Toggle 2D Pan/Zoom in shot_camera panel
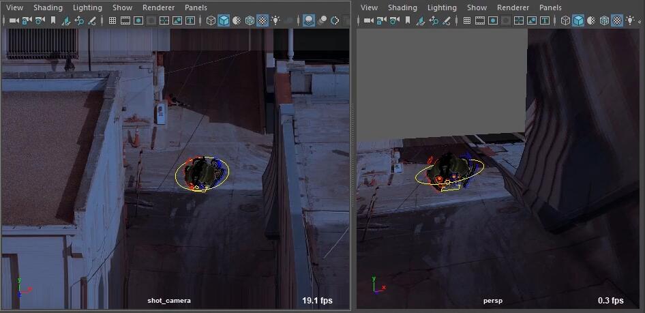Image resolution: width=645 pixels, height=313 pixels. [x=79, y=20]
